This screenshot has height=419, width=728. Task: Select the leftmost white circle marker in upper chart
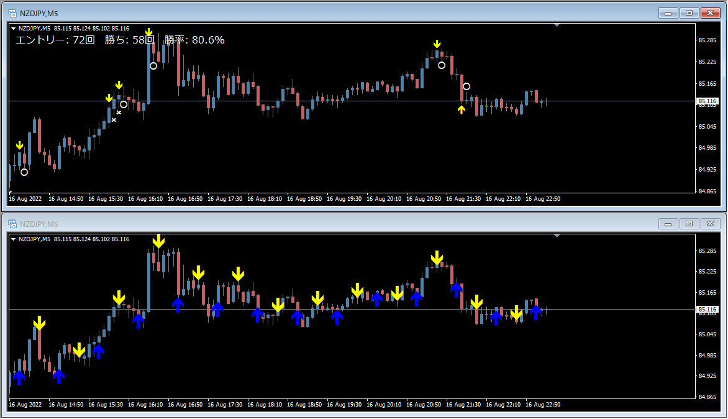[24, 172]
